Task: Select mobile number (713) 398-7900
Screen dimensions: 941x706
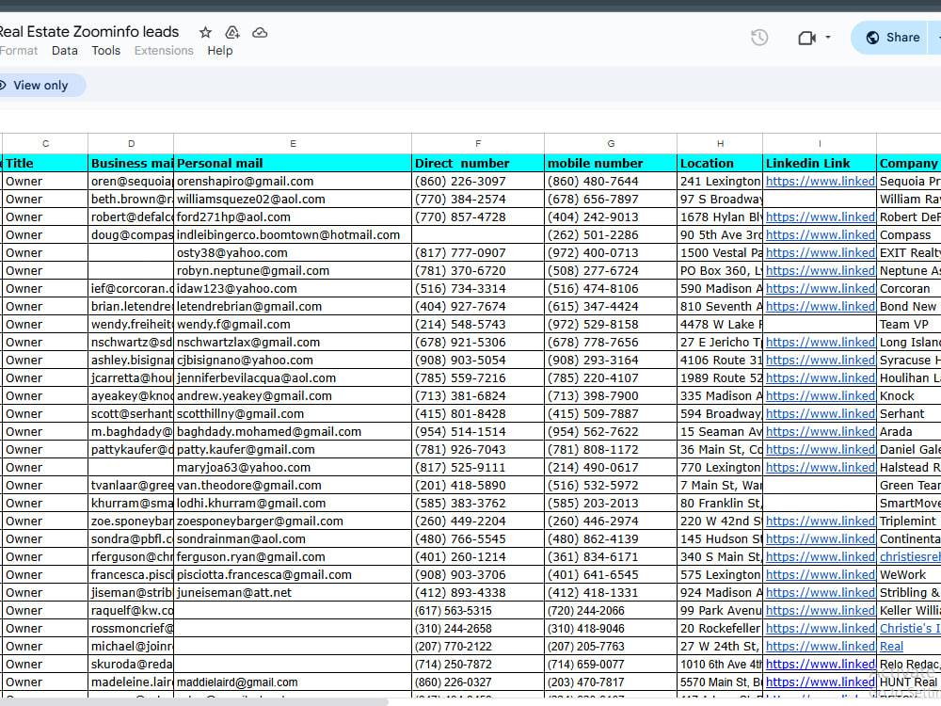Action: pos(611,396)
